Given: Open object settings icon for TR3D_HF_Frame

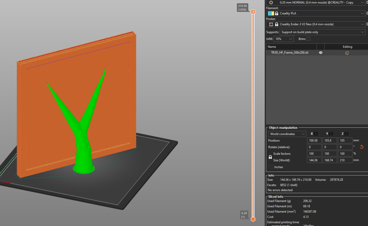Looking at the screenshot, I should pyautogui.click(x=347, y=53).
